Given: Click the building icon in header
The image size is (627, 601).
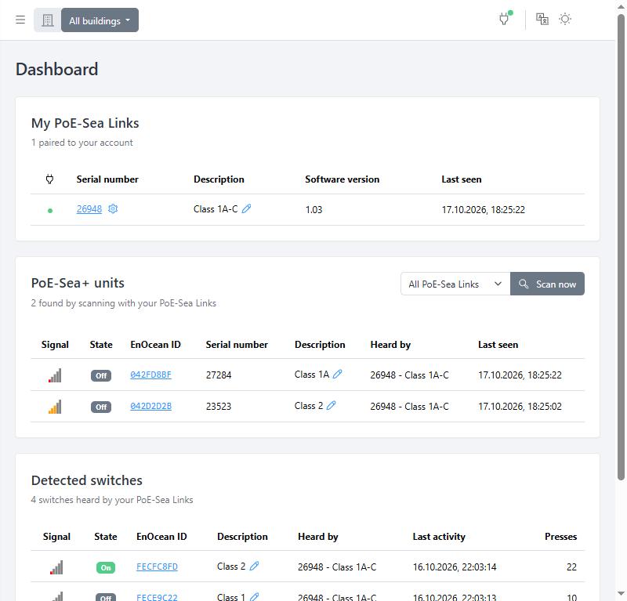Looking at the screenshot, I should click(48, 20).
